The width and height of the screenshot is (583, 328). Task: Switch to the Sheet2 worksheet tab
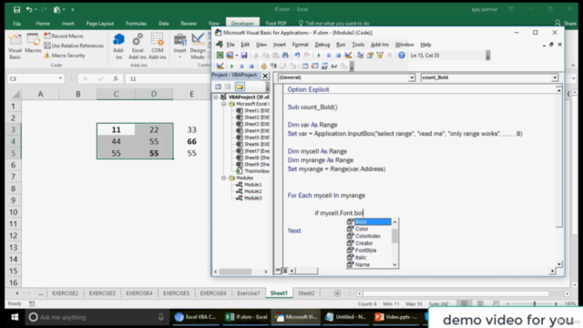click(306, 293)
